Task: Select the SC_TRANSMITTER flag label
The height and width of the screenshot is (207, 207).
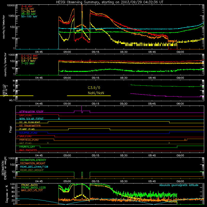Action: 30,126
